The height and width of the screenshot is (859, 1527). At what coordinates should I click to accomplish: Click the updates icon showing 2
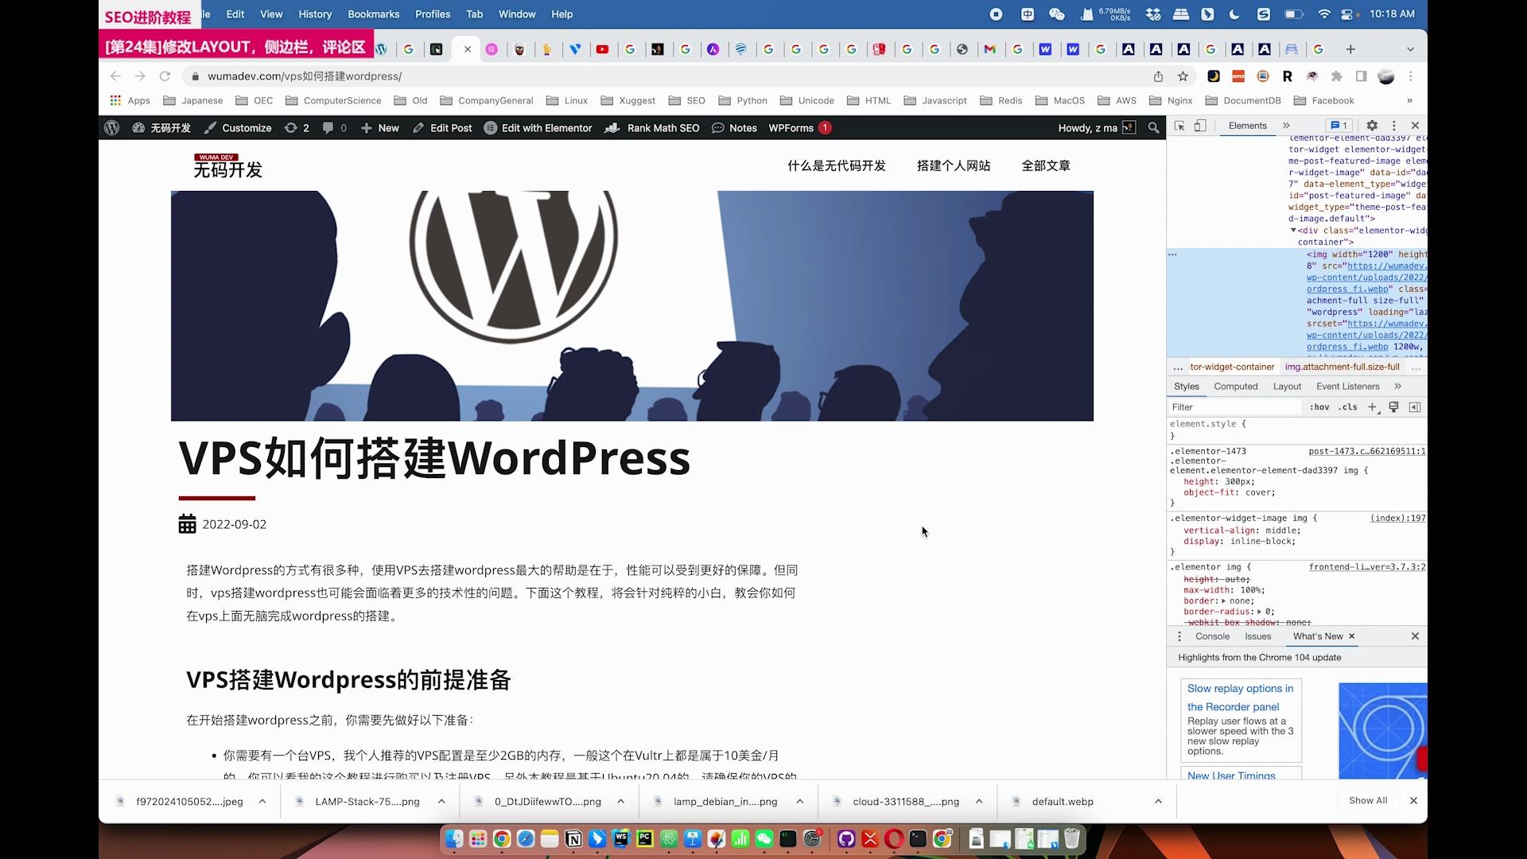click(297, 127)
